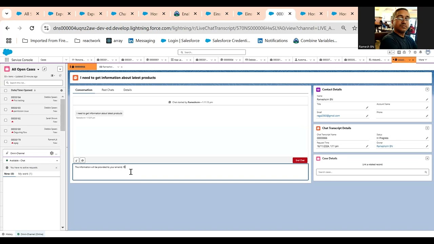Open the display-as view switcher dropdown
The height and width of the screenshot is (244, 434).
pos(53,76)
